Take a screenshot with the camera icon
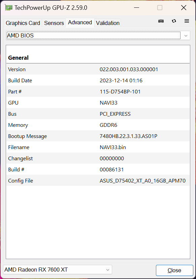Image resolution: width=196 pixels, height=279 pixels. tap(161, 21)
